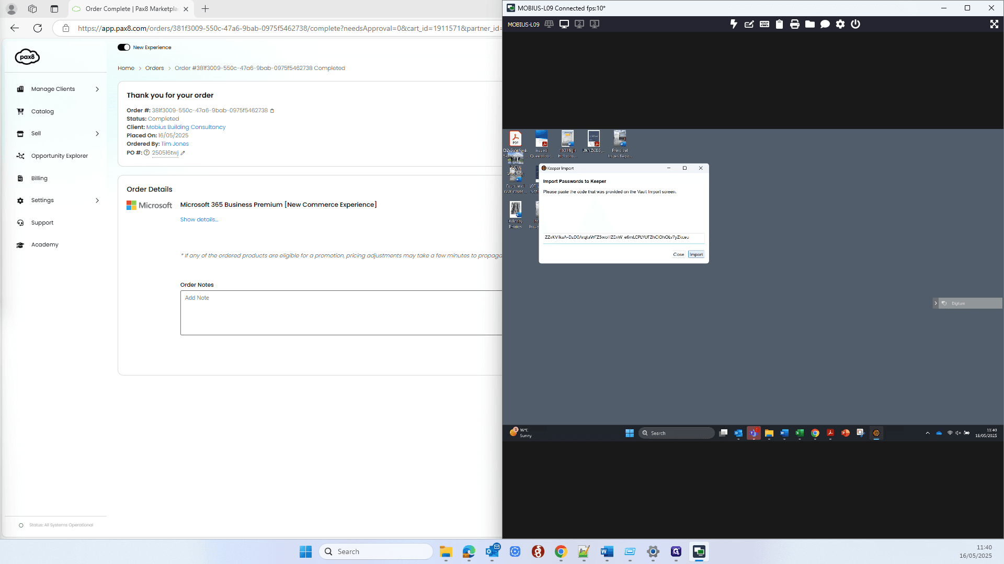
Task: Open Keeper icon in remote desktop taskbar
Action: pos(876,433)
